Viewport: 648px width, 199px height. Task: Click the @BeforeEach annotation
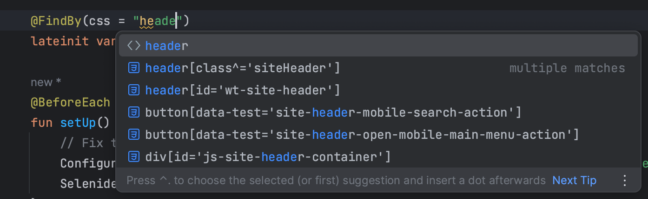[70, 102]
